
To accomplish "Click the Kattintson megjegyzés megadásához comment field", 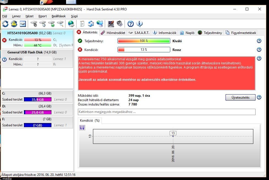I will click(167, 112).
